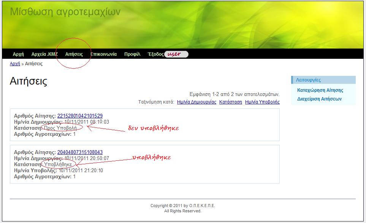Click the Εμφάνιση 1-2 results summary text

click(x=234, y=94)
